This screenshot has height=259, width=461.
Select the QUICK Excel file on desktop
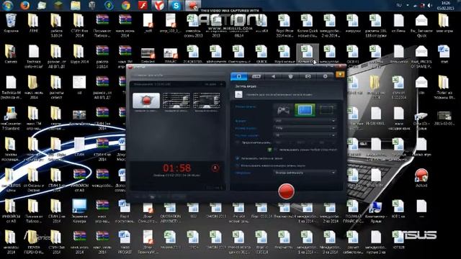point(261,54)
